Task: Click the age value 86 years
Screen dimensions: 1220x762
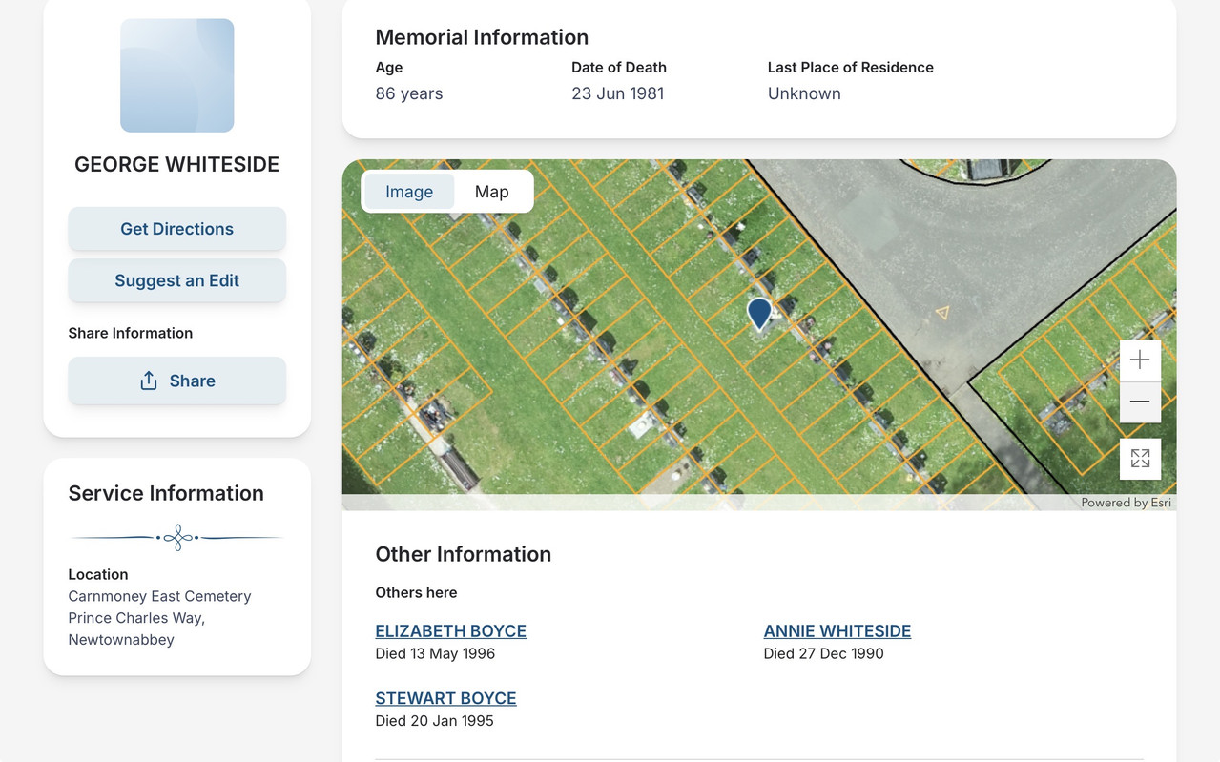Action: pos(409,93)
